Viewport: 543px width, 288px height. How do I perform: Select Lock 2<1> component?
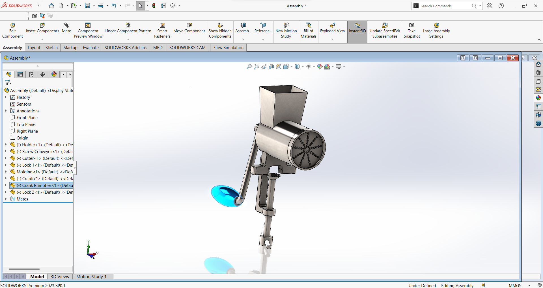pyautogui.click(x=42, y=192)
